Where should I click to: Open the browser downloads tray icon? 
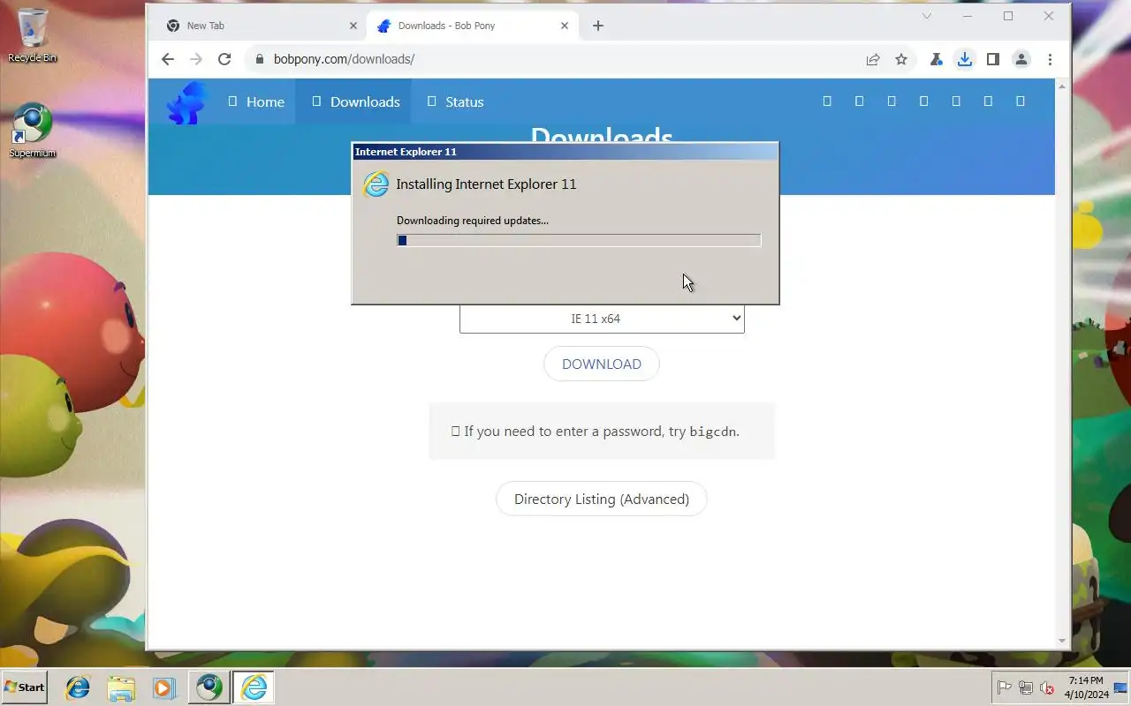[x=964, y=59]
